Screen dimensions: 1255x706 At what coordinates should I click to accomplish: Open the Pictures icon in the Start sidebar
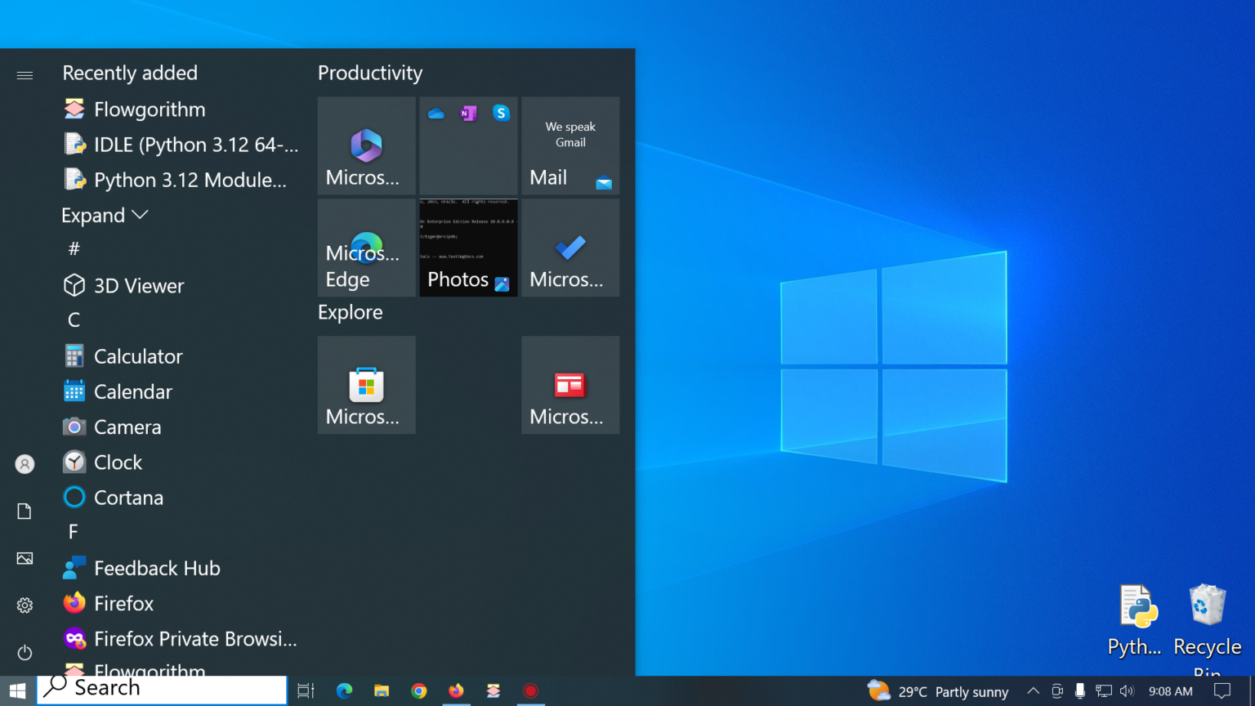pyautogui.click(x=25, y=558)
